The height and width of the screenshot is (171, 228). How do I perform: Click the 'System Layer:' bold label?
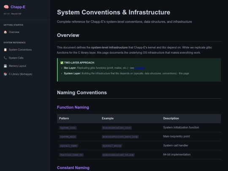(x=73, y=73)
